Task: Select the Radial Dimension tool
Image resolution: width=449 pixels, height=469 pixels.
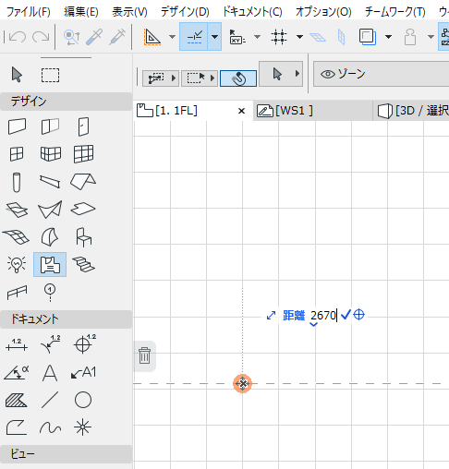Action: coord(50,344)
